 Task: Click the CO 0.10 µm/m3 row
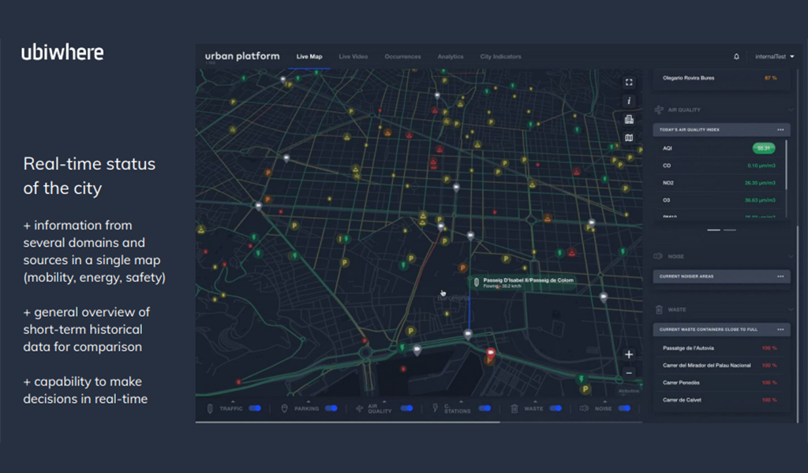coord(718,166)
